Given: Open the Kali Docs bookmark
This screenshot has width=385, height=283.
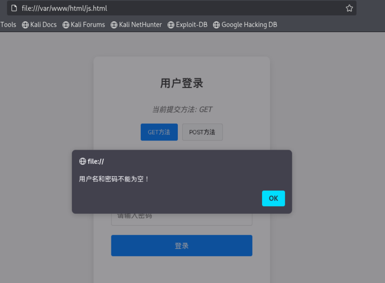Looking at the screenshot, I should [x=43, y=25].
